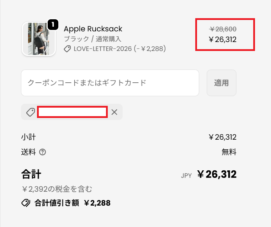Viewport: 271px width, 227px height.
Task: Focus the クーポンコードまたはギフトカード input field
Action: pos(110,83)
